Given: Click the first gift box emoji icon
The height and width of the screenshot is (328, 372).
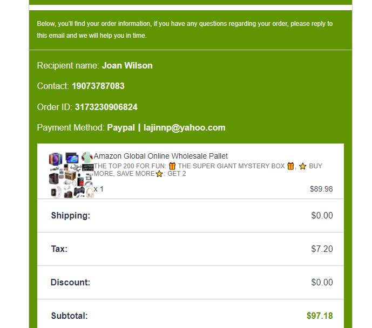Looking at the screenshot, I should point(172,166).
